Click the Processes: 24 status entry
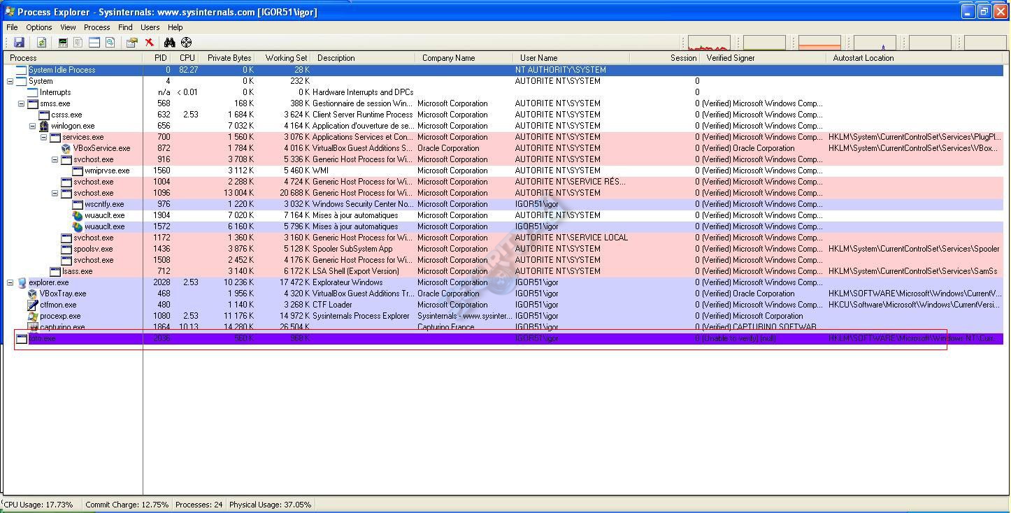Screen dimensions: 1011x513 (x=199, y=505)
